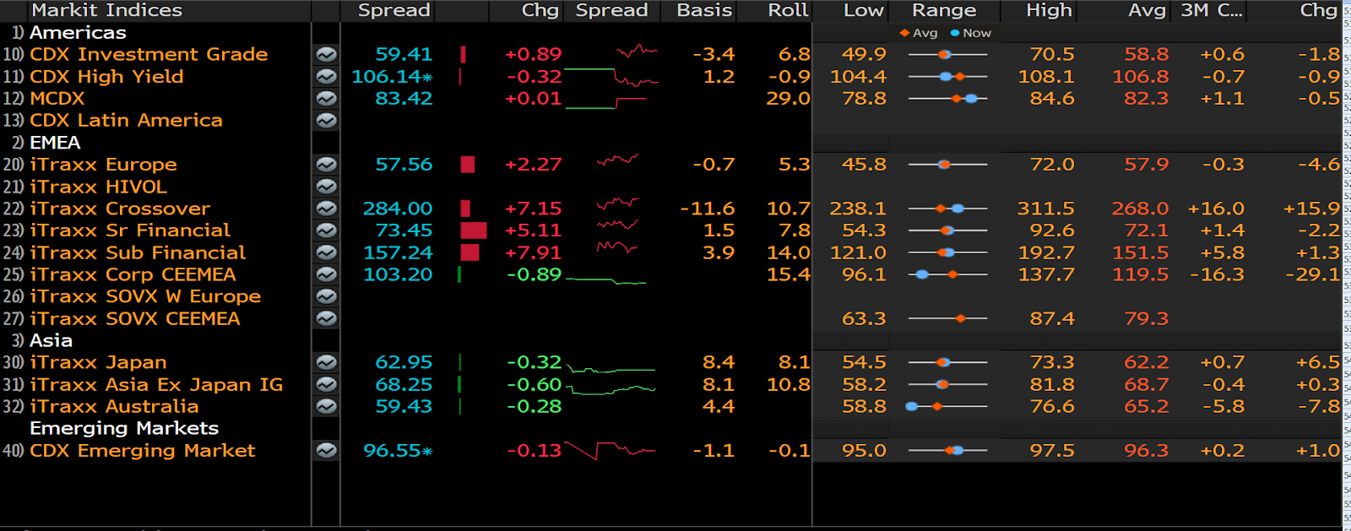Click the CDX Emerging Market spread sparkline
Screen dimensions: 1351x531
click(610, 450)
